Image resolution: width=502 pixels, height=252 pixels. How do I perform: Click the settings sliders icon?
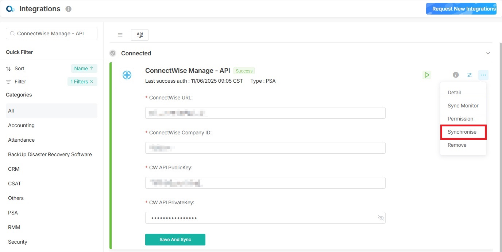coord(470,75)
